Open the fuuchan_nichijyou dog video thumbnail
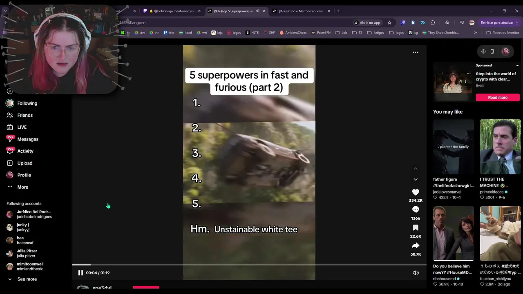The width and height of the screenshot is (523, 294). click(500, 234)
